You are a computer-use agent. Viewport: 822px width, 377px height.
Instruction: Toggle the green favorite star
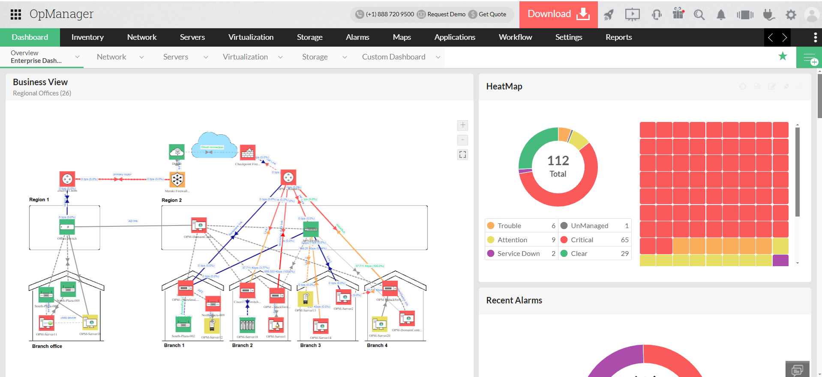[x=783, y=56]
